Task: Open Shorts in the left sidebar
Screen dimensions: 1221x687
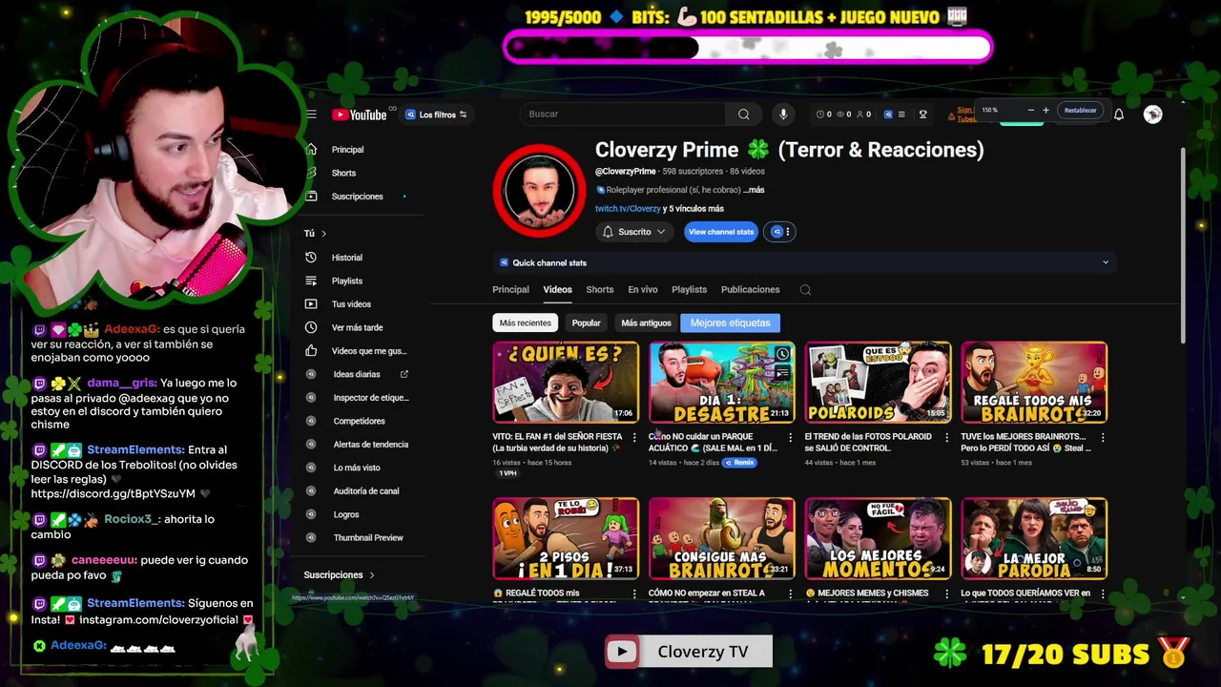Action: pyautogui.click(x=343, y=173)
